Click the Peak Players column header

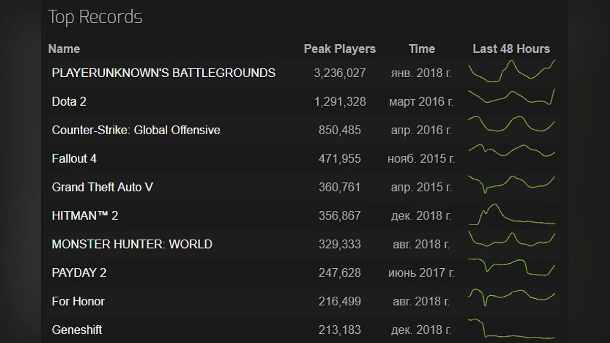coord(340,49)
